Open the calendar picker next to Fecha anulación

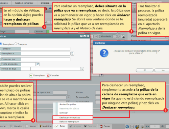(x=38, y=64)
